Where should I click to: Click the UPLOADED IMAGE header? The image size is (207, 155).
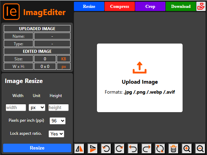(37, 28)
